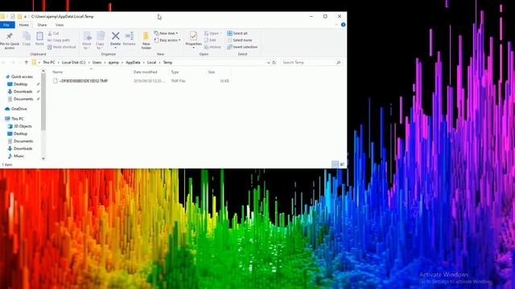The width and height of the screenshot is (515, 289).
Task: Click the Search Temp input field
Action: (311, 63)
